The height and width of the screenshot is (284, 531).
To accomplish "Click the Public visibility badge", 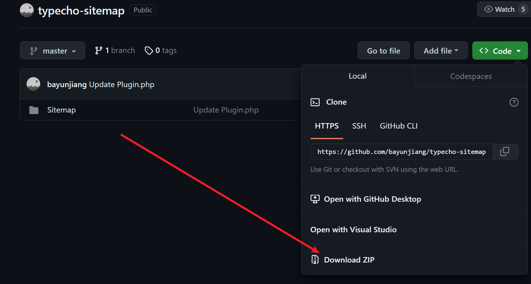I will coord(143,10).
